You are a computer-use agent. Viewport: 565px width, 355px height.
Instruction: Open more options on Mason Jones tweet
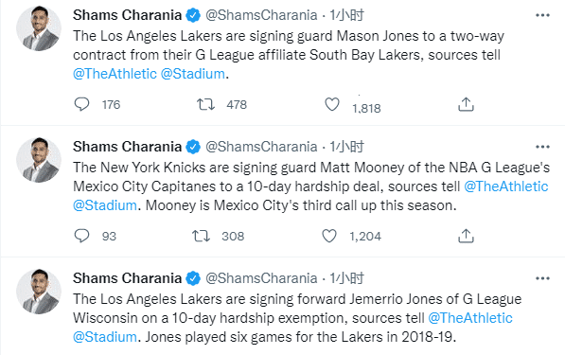point(542,15)
